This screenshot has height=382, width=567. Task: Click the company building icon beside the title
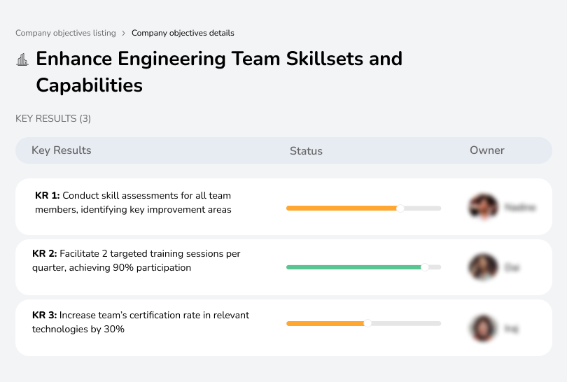[22, 59]
